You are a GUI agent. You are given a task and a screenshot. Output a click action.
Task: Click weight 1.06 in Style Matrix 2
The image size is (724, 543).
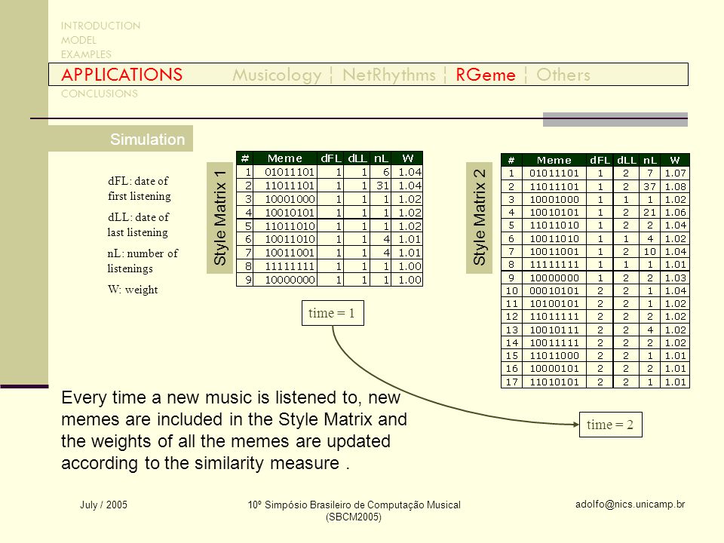[675, 213]
